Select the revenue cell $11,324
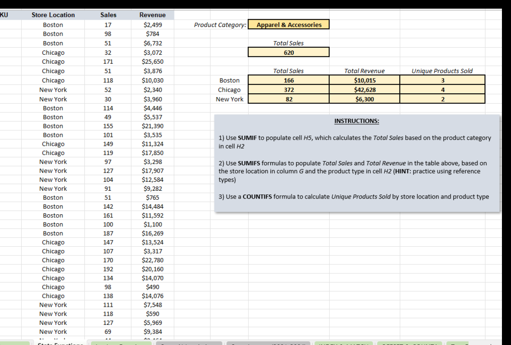 point(153,144)
